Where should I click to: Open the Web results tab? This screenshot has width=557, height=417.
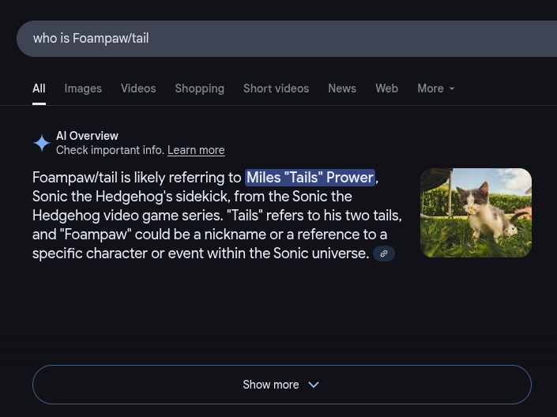click(387, 88)
